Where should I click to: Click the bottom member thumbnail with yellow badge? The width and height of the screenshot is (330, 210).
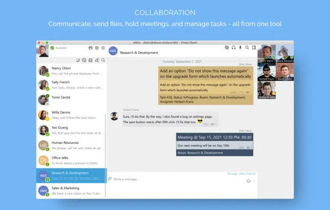[266, 90]
